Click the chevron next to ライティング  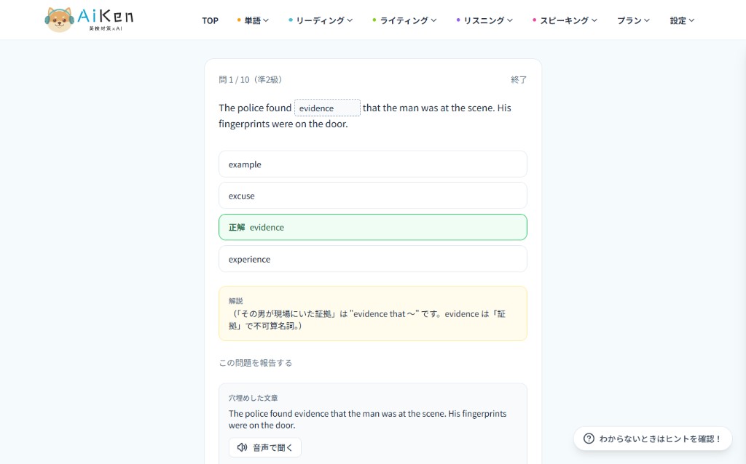coord(433,20)
